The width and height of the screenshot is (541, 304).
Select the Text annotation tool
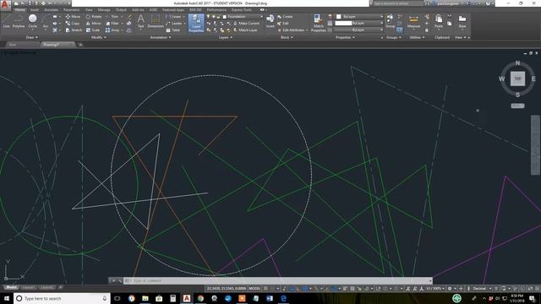click(141, 21)
